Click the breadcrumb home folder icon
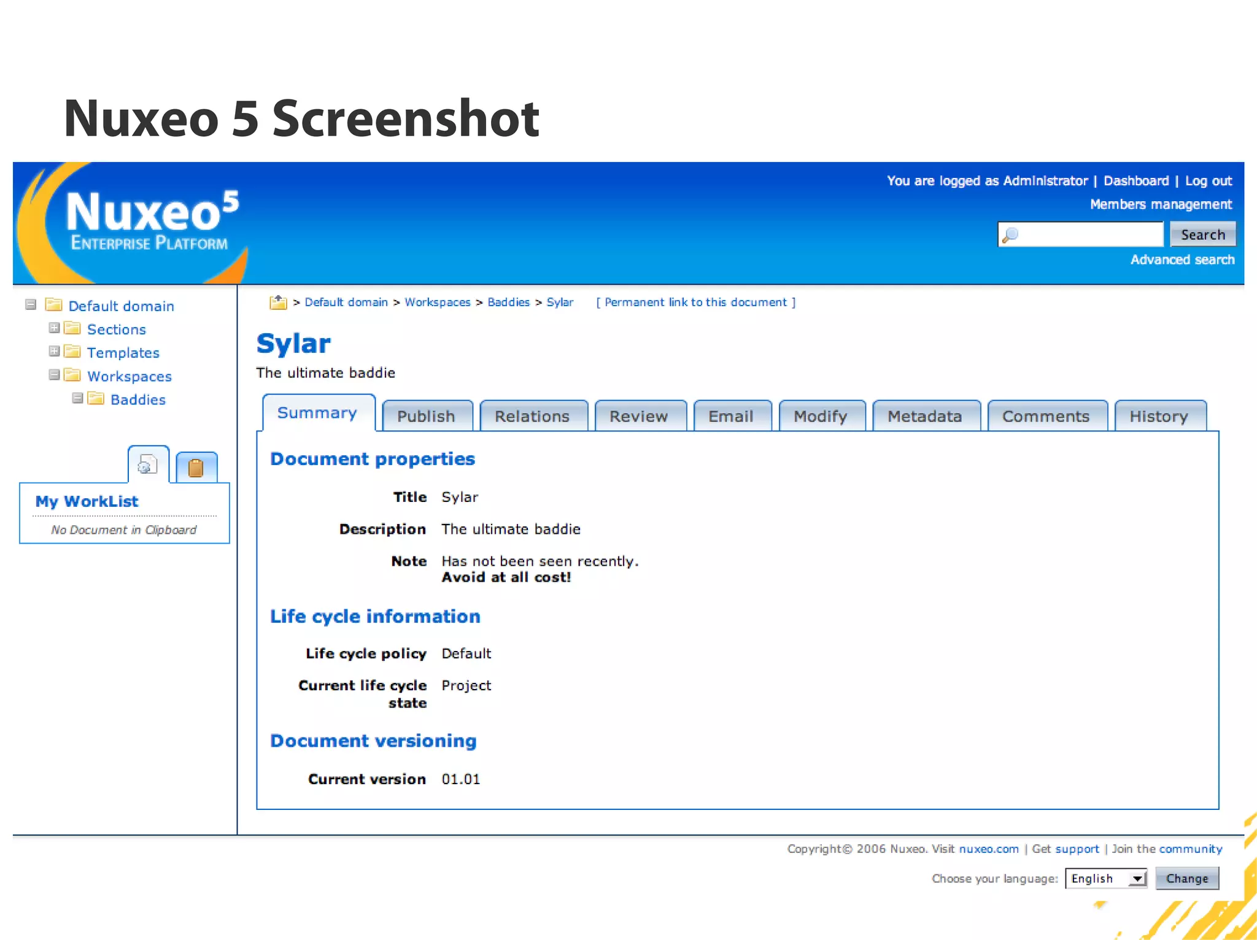 tap(278, 302)
